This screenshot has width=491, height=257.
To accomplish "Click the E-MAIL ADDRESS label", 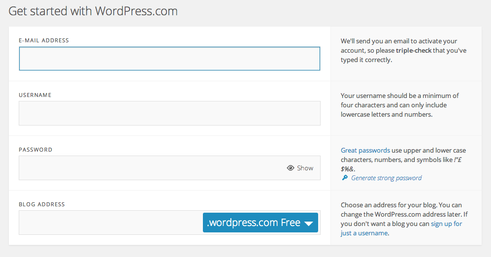I will point(44,40).
